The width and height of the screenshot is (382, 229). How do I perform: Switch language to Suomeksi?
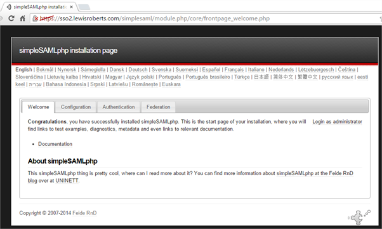187,70
